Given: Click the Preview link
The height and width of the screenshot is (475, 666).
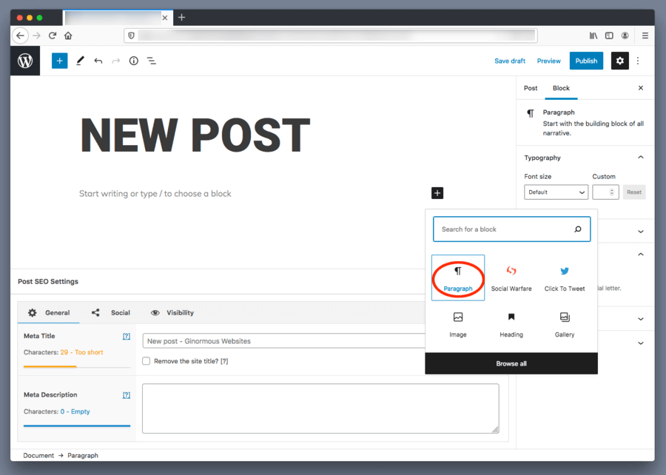Looking at the screenshot, I should [549, 61].
